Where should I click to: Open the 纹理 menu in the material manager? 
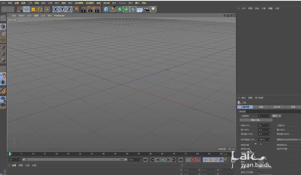point(34,165)
